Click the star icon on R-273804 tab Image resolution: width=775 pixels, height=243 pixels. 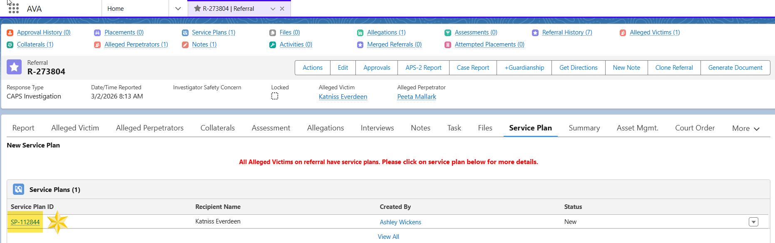[197, 8]
